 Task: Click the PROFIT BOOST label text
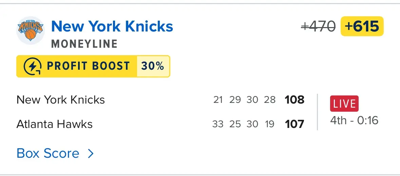point(88,66)
